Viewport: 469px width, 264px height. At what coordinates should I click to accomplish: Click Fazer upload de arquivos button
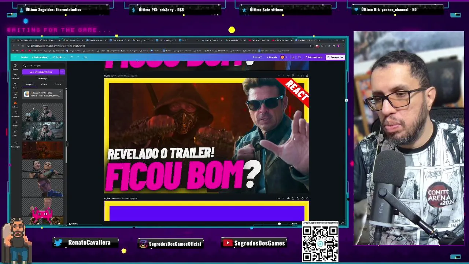pyautogui.click(x=41, y=72)
